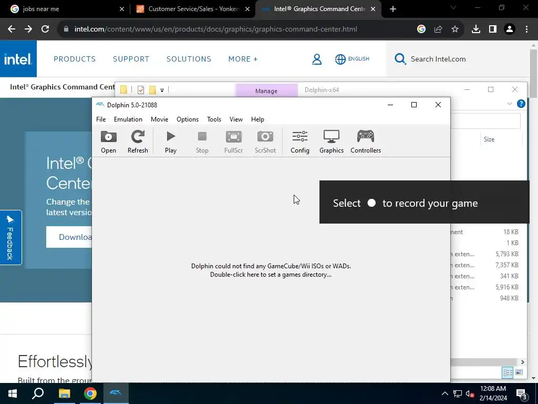Open Controllers configuration
The height and width of the screenshot is (404, 538).
pyautogui.click(x=366, y=142)
